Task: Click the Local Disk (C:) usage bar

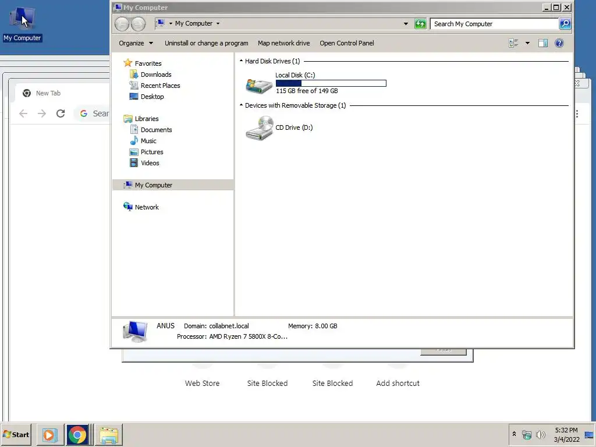Action: click(331, 83)
